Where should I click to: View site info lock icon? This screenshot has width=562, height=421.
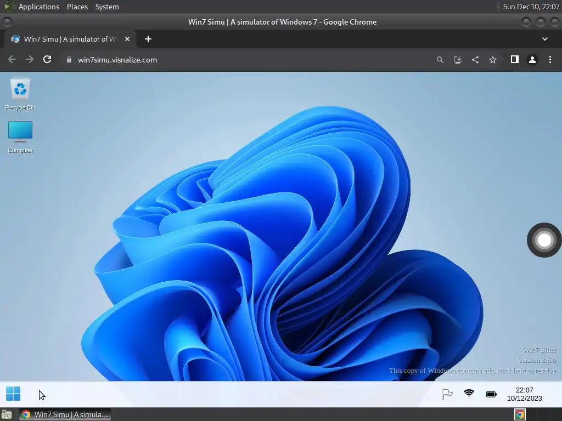pos(69,60)
